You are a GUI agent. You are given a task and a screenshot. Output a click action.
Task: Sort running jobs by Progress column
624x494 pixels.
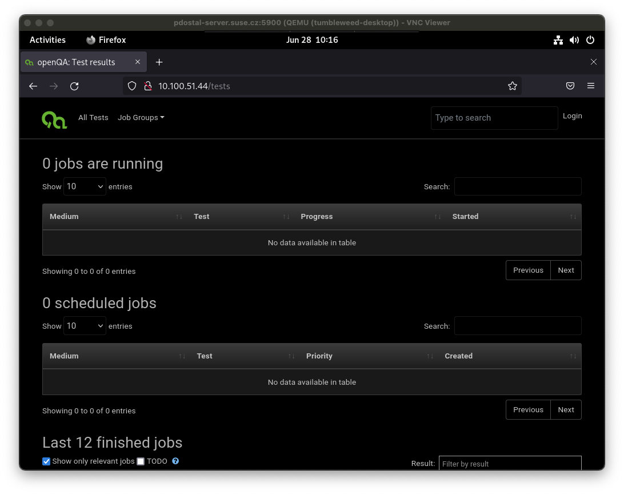(x=370, y=217)
